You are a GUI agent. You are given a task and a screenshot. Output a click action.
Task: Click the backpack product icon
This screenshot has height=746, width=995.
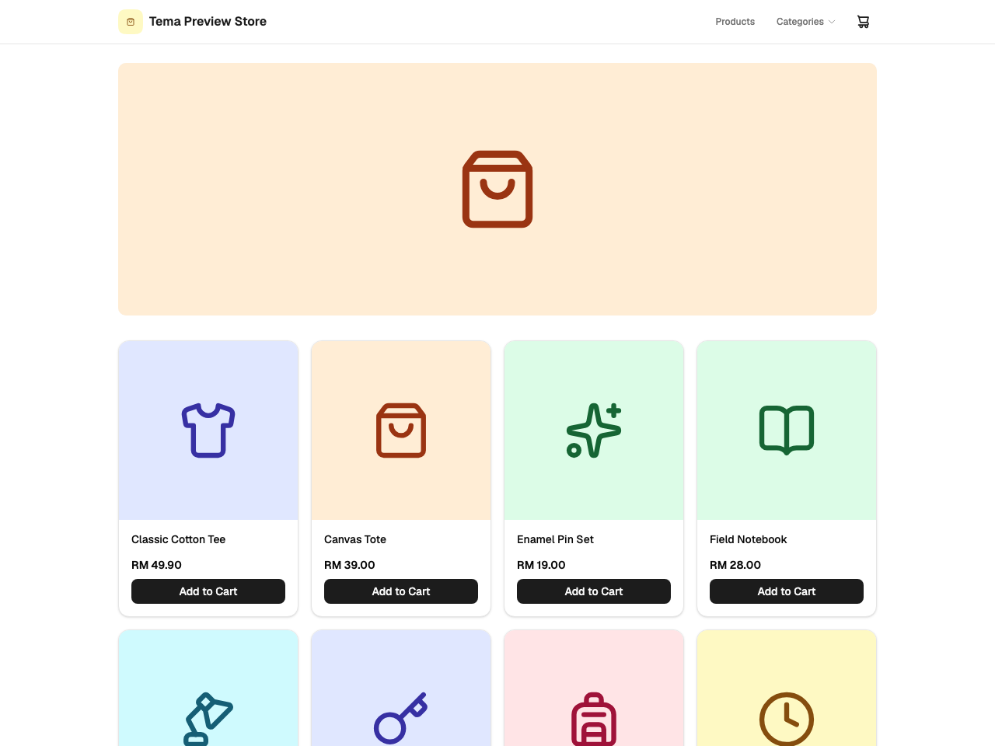point(594,719)
